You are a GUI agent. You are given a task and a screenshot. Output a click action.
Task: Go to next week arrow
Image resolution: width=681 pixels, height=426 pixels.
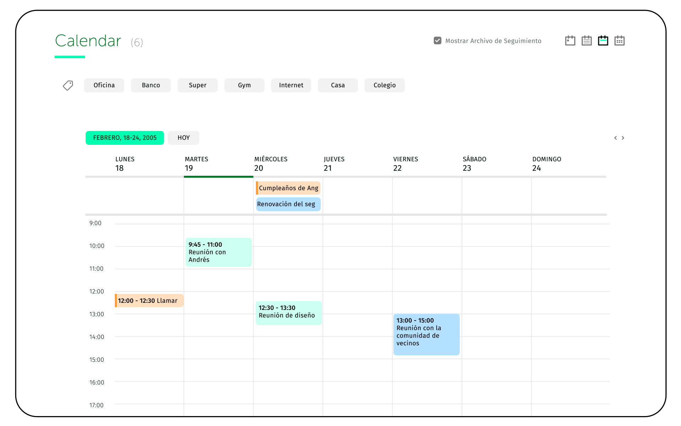(x=623, y=138)
